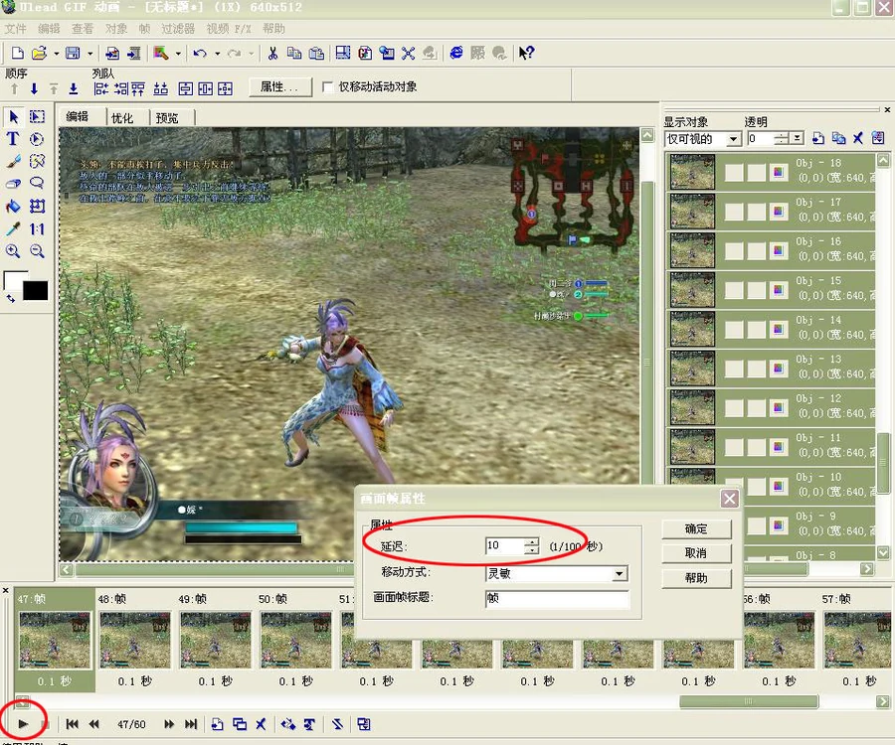Click the cut scissors icon

pyautogui.click(x=272, y=53)
